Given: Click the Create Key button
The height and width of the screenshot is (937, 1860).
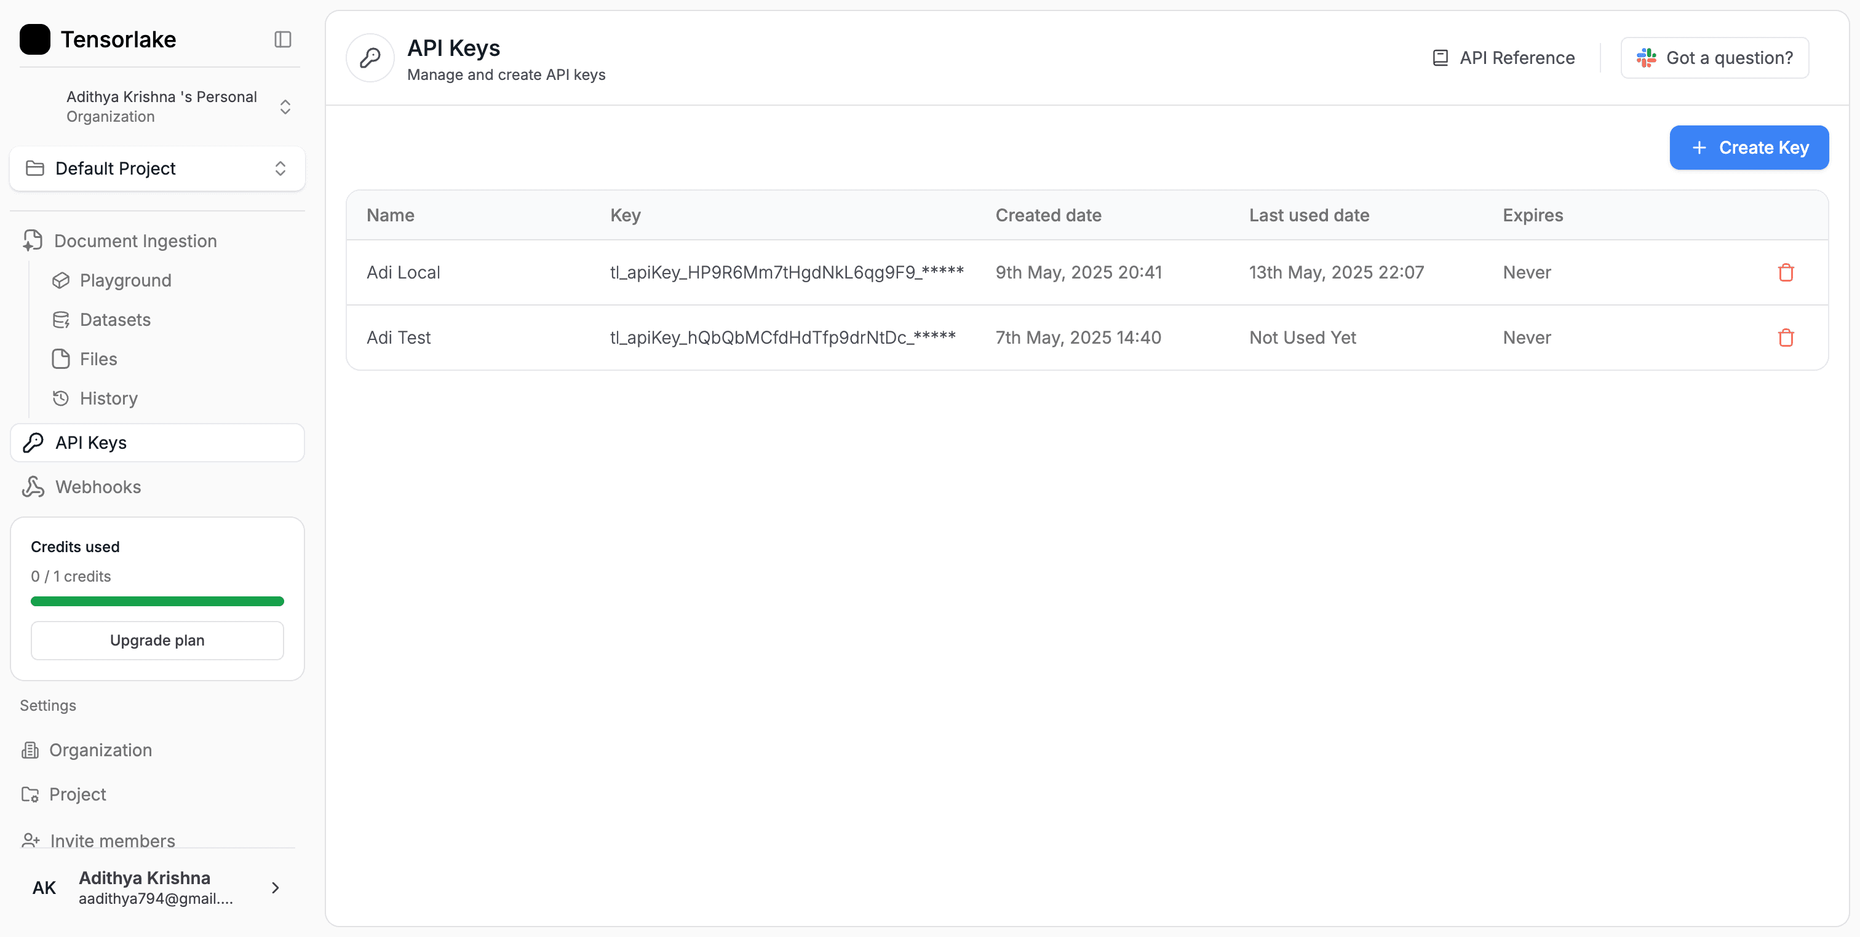Looking at the screenshot, I should click(1749, 148).
